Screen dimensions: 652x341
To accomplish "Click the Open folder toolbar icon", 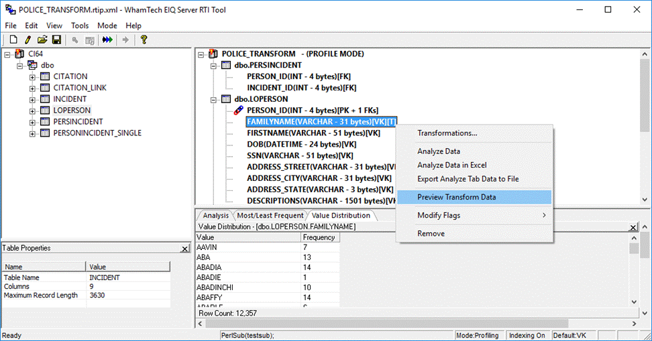I will click(42, 40).
